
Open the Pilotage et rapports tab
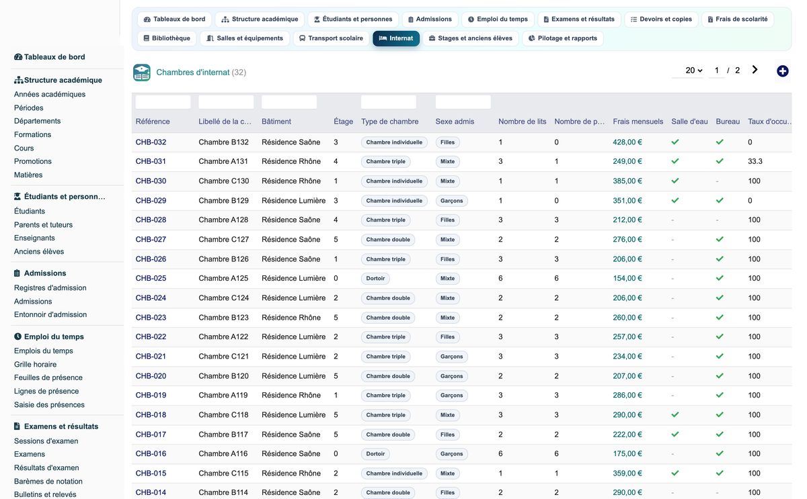coord(562,38)
